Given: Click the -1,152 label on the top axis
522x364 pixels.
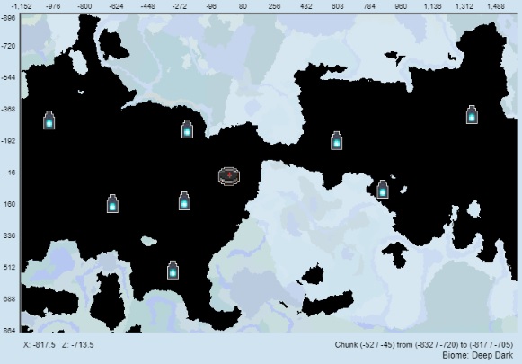Looking at the screenshot, I should click(x=22, y=6).
